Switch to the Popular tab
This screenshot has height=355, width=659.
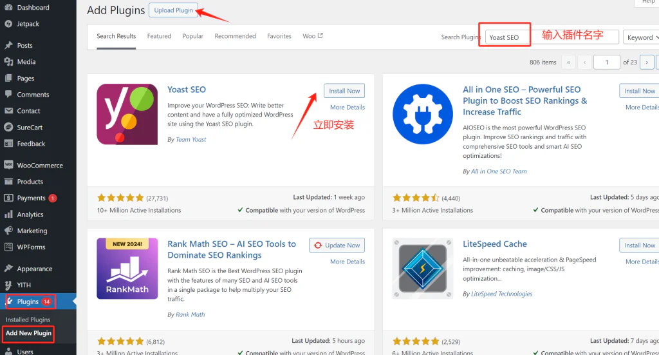coord(192,36)
